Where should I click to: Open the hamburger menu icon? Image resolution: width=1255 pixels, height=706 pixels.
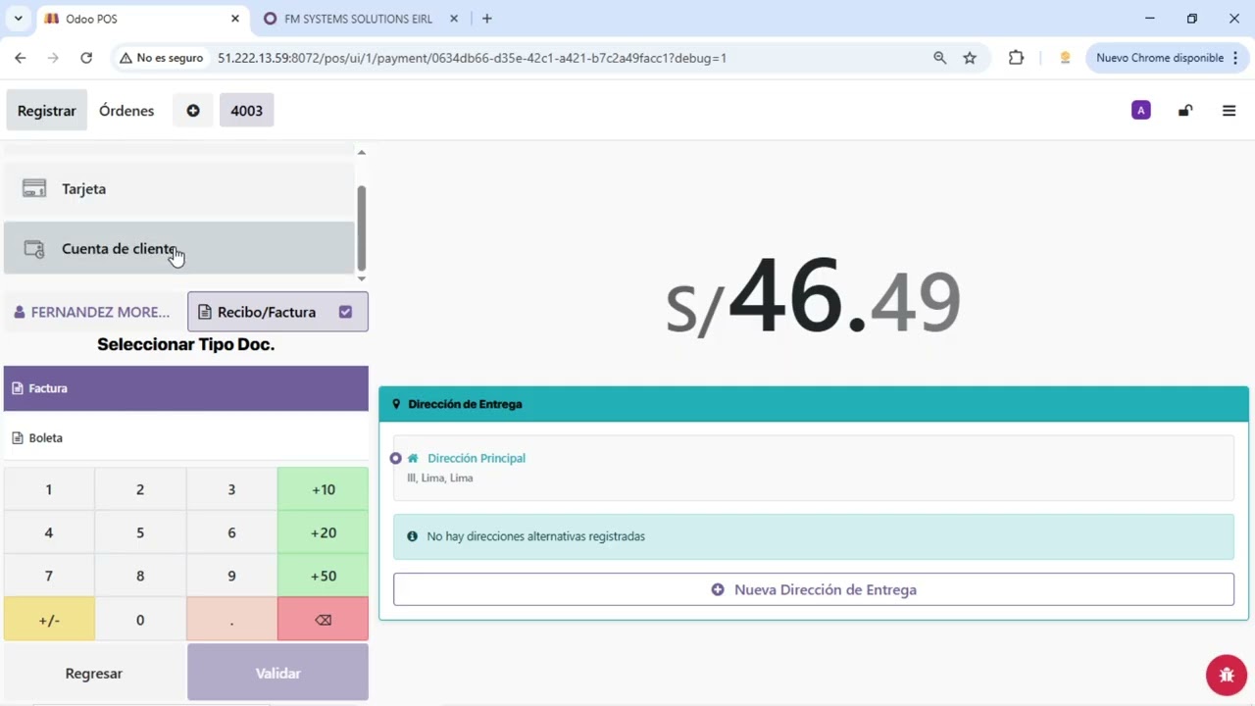(1229, 111)
